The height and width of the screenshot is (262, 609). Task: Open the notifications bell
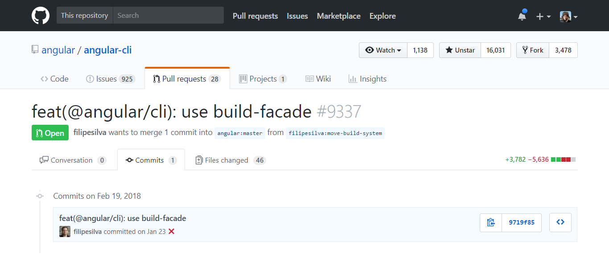(522, 16)
